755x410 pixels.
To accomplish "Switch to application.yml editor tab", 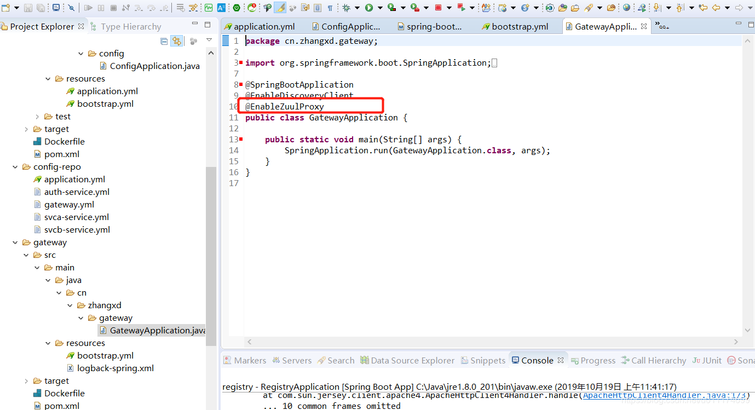I will click(x=259, y=26).
